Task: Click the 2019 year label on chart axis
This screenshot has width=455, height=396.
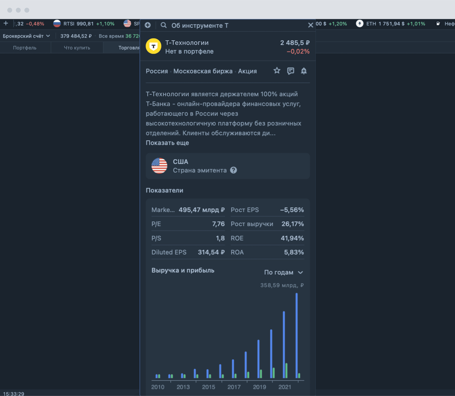Action: [259, 387]
